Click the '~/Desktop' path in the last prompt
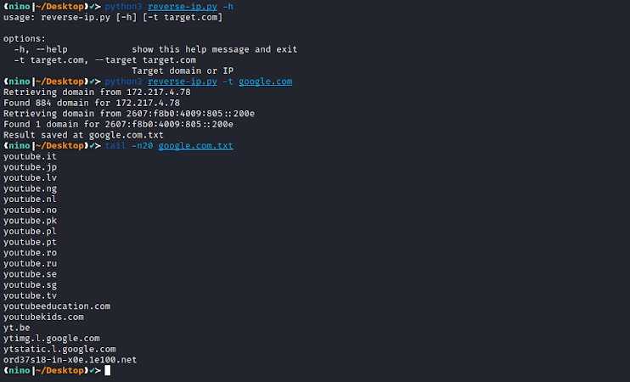Image resolution: width=630 pixels, height=382 pixels. point(59,370)
